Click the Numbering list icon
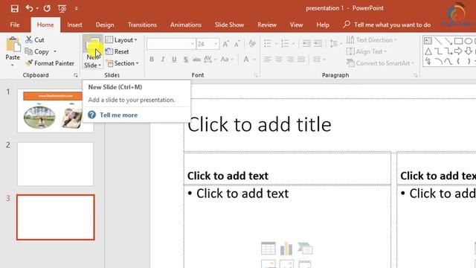This screenshot has height=268, width=476. click(285, 44)
